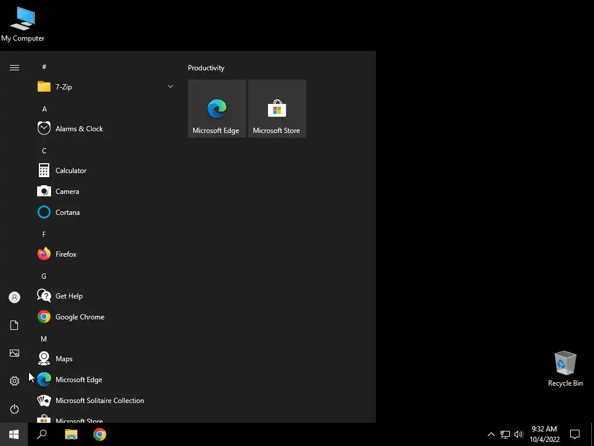
Task: Open the volume tray icon
Action: coord(519,434)
